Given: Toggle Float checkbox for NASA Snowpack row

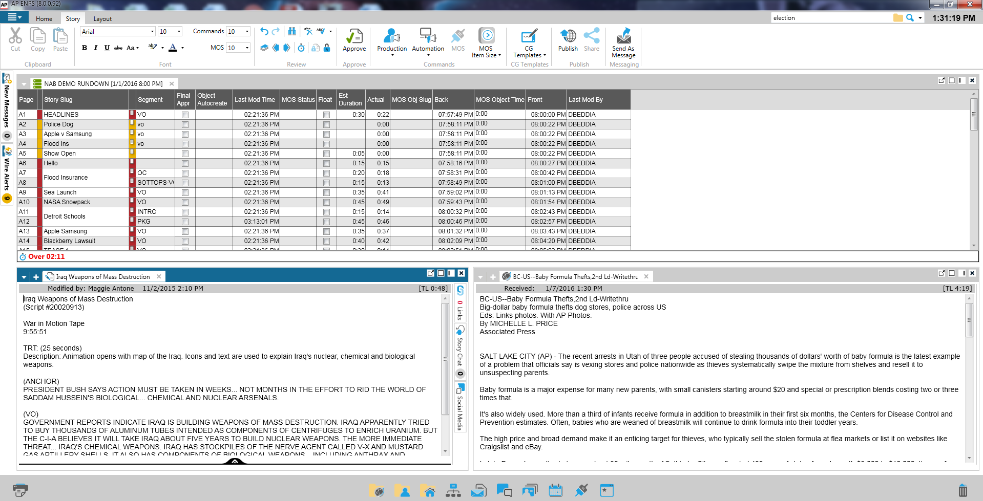Looking at the screenshot, I should click(x=326, y=203).
